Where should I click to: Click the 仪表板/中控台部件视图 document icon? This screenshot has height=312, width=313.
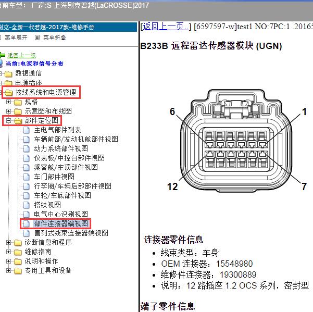[x=27, y=158]
